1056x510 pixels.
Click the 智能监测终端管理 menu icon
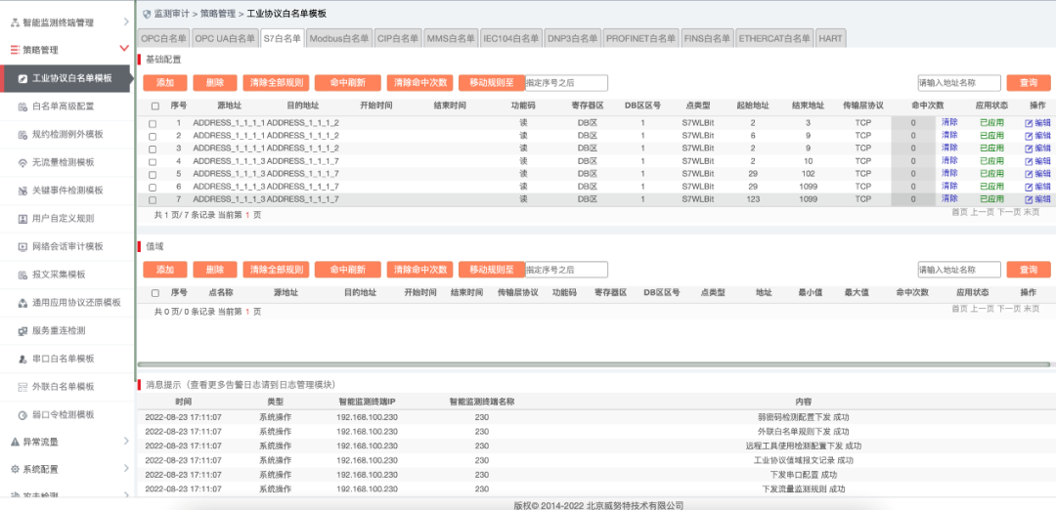coord(15,22)
